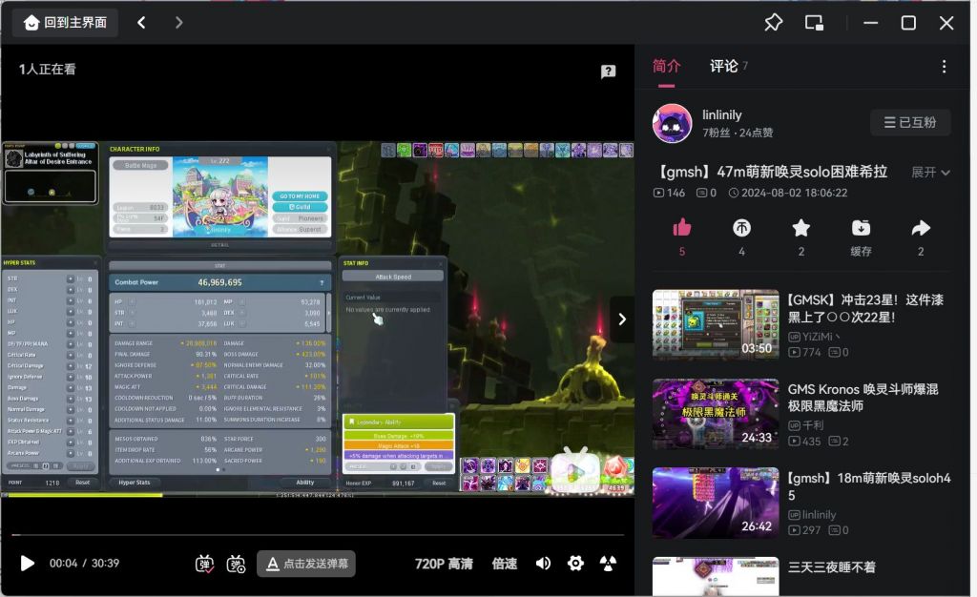Open the 唤灵斗师爆混极限黑魔法师 video thumbnail

[714, 415]
